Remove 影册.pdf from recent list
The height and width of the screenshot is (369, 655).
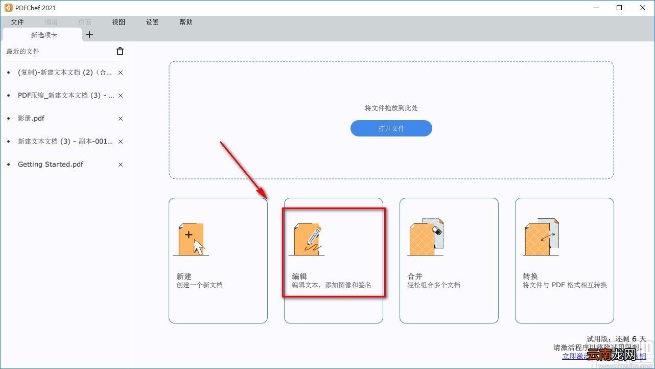coord(121,119)
